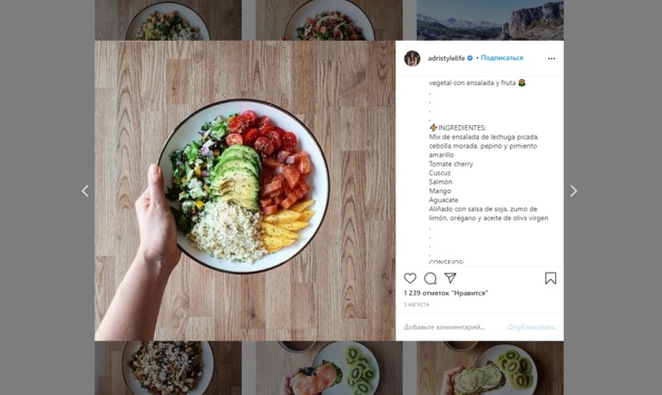
Task: Click verified badge next to adristylelife
Action: click(x=470, y=58)
